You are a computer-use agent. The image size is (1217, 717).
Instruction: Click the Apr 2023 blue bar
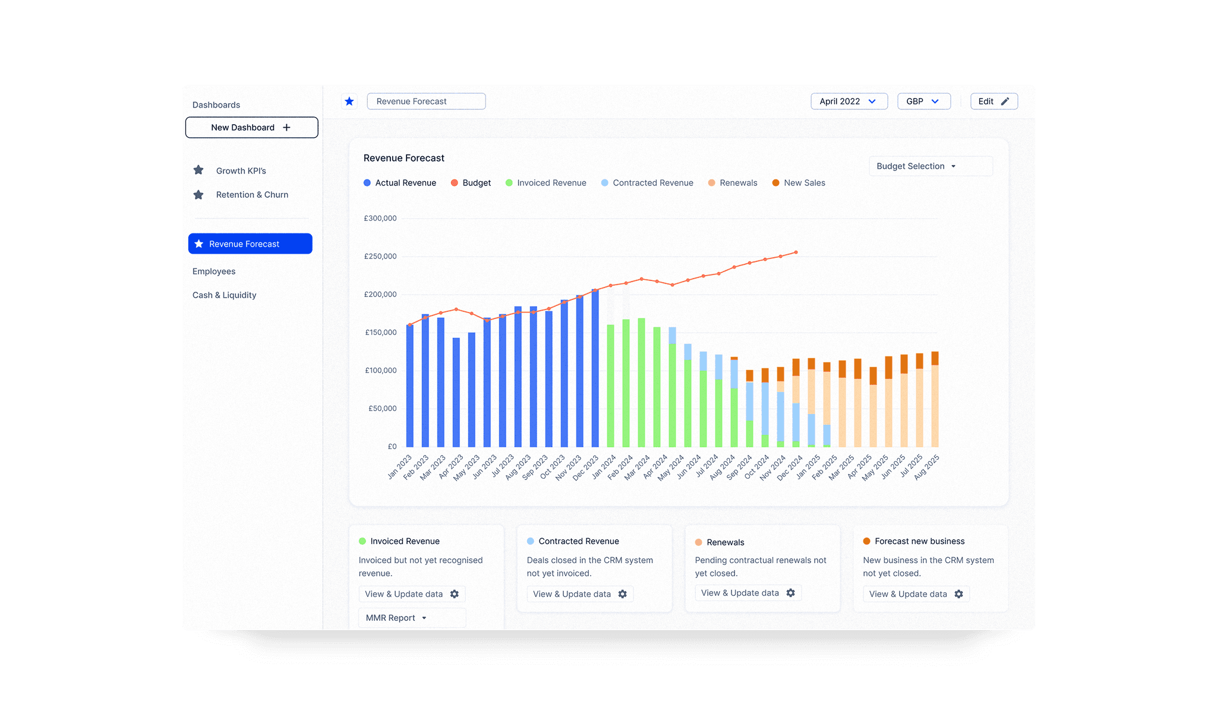456,392
